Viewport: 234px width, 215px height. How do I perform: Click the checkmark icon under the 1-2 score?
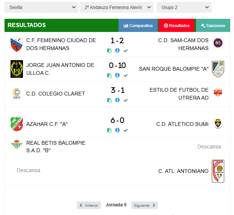click(x=126, y=51)
